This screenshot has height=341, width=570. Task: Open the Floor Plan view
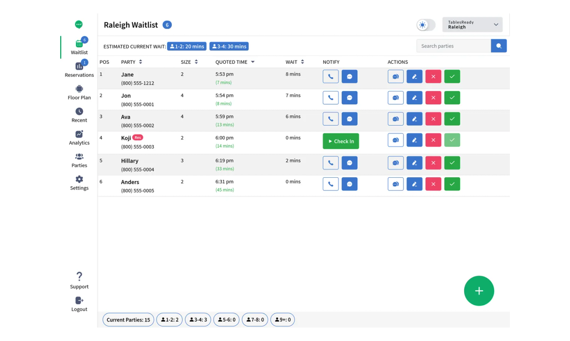click(x=79, y=92)
